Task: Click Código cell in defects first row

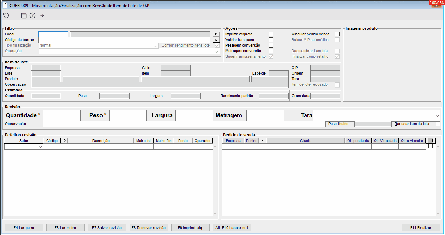Action: pos(55,147)
